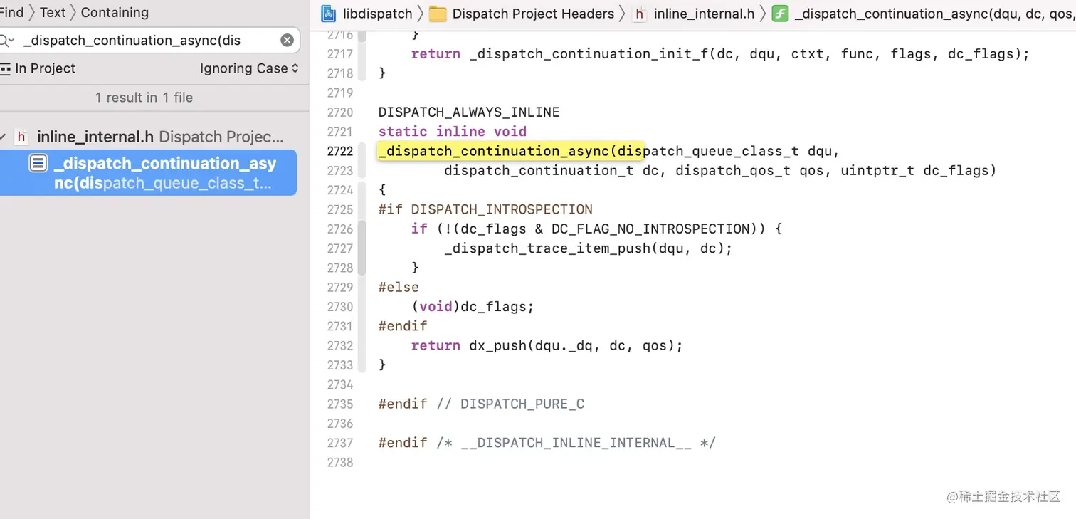Select Text in the Find breadcrumb bar
The height and width of the screenshot is (519, 1076).
51,12
